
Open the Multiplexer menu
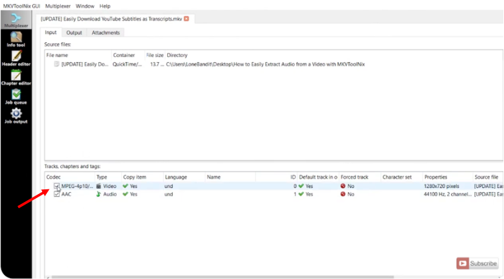coord(58,6)
